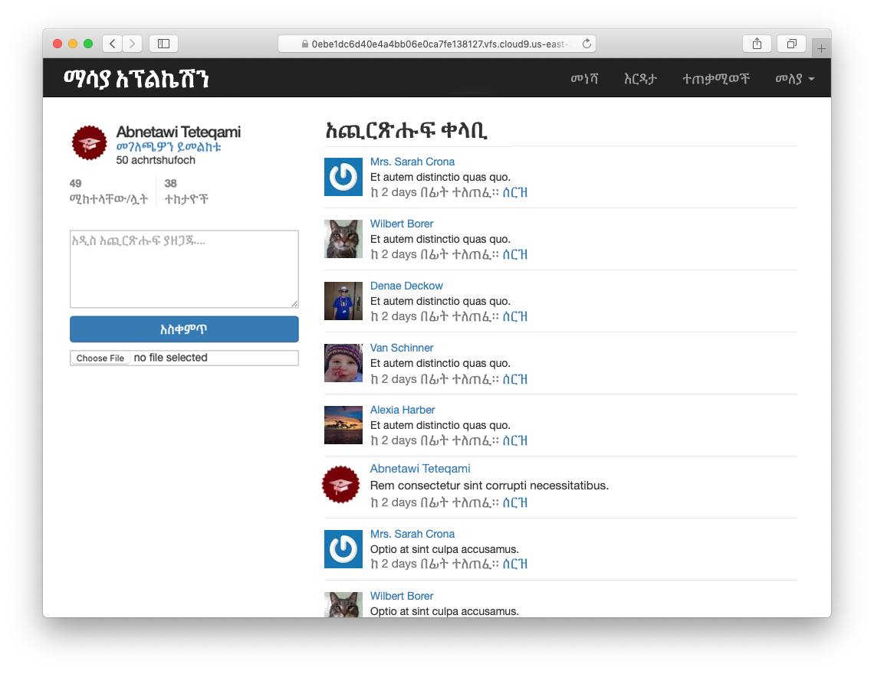Viewport: 874px width, 674px height.
Task: Open Van Schinner name link
Action: coord(401,348)
